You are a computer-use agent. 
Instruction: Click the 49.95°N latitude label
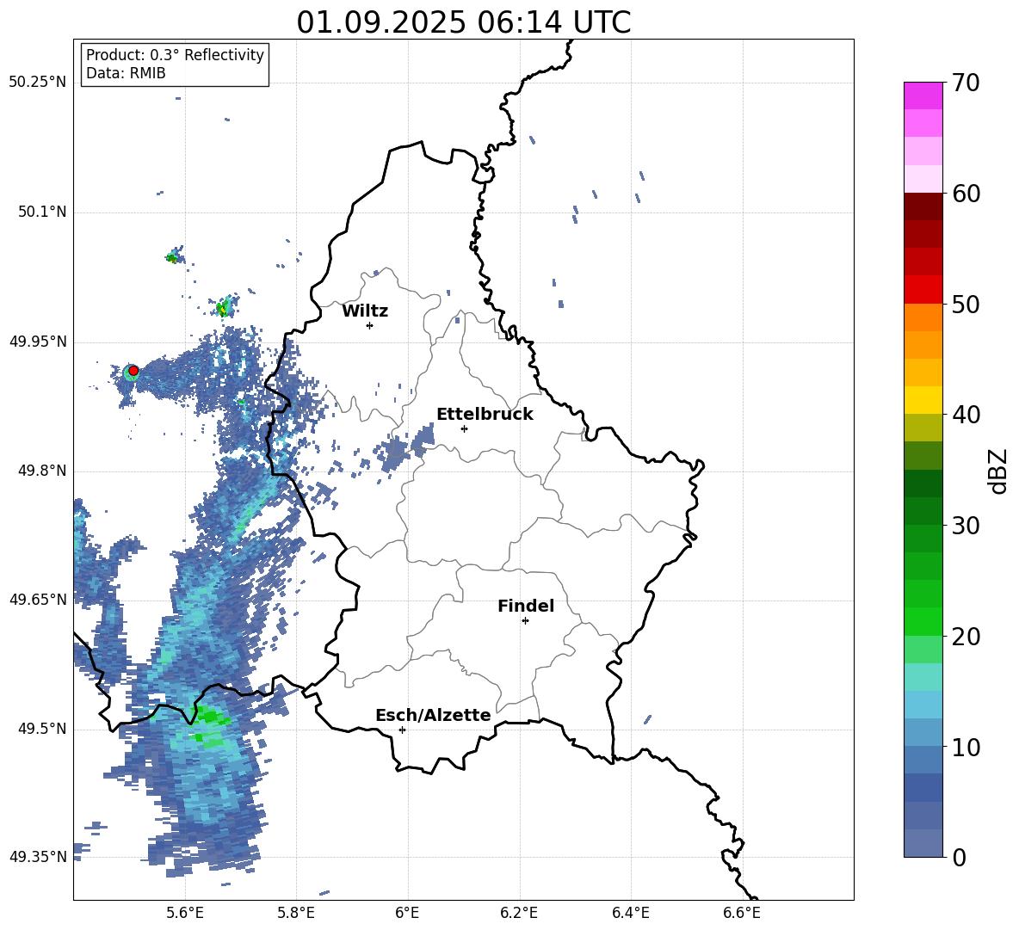[38, 342]
